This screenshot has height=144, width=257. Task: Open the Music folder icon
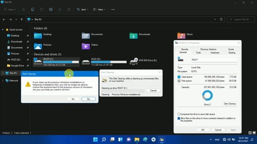pyautogui.click(x=181, y=36)
